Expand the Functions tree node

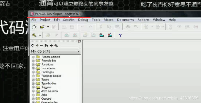(33, 65)
